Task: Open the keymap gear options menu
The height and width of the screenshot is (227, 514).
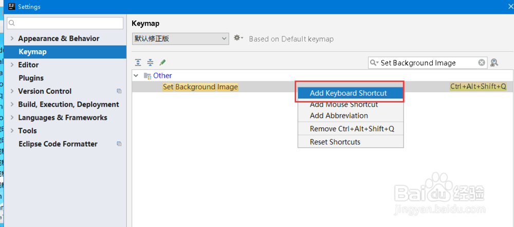Action: tap(238, 38)
